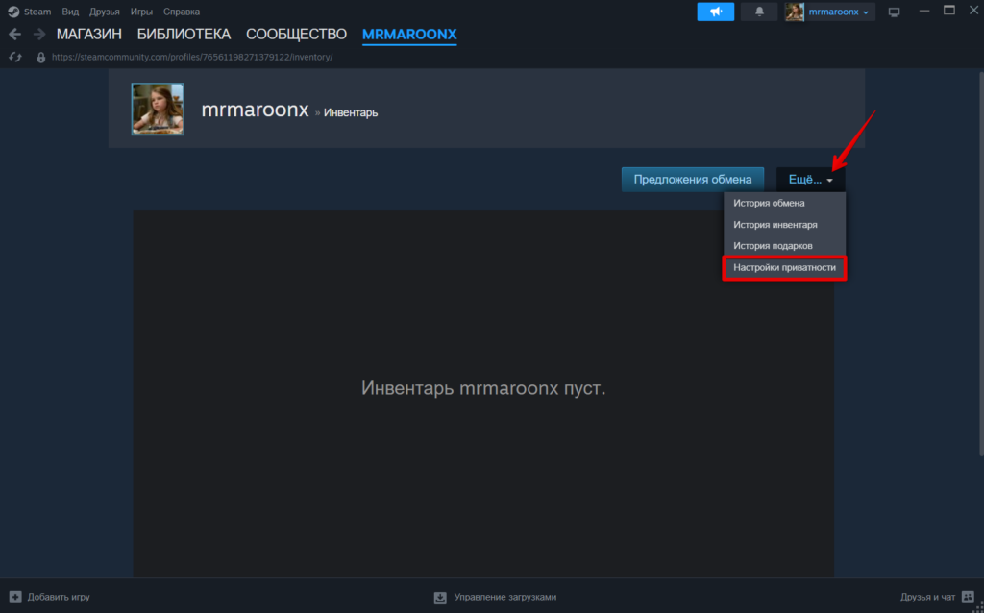Click the plus icon next to Добавить игру
Image resolution: width=984 pixels, height=613 pixels.
(15, 597)
